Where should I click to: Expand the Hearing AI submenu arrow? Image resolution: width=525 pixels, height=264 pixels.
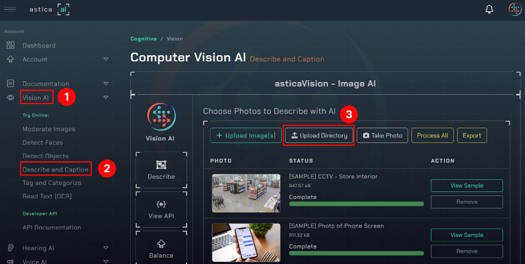pyautogui.click(x=106, y=248)
